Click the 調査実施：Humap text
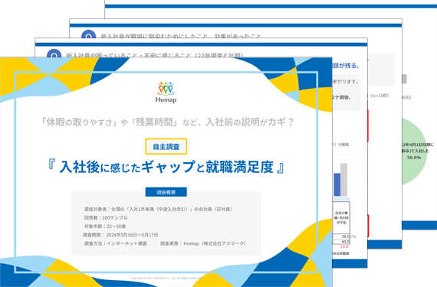This screenshot has height=287, width=437. pyautogui.click(x=204, y=243)
